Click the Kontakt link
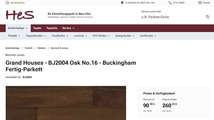Image resolution: width=214 pixels, height=120 pixels. (x=206, y=3)
